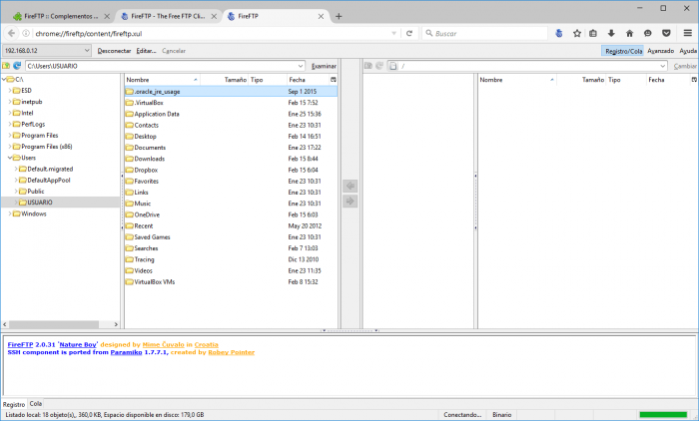Select the Cola queue tab
The width and height of the screenshot is (699, 421).
tap(36, 404)
